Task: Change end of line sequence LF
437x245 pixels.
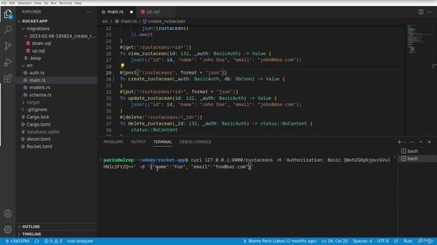Action: pos(396,241)
